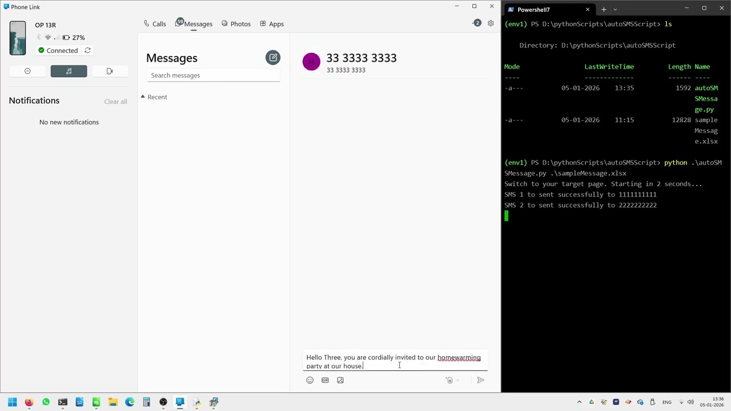731x411 pixels.
Task: Switch to the Photos tab
Action: click(236, 24)
